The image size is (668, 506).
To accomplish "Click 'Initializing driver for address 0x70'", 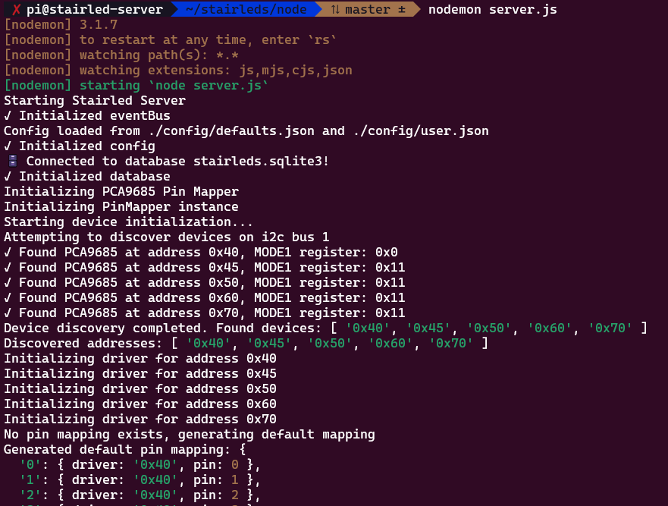I will 140,419.
